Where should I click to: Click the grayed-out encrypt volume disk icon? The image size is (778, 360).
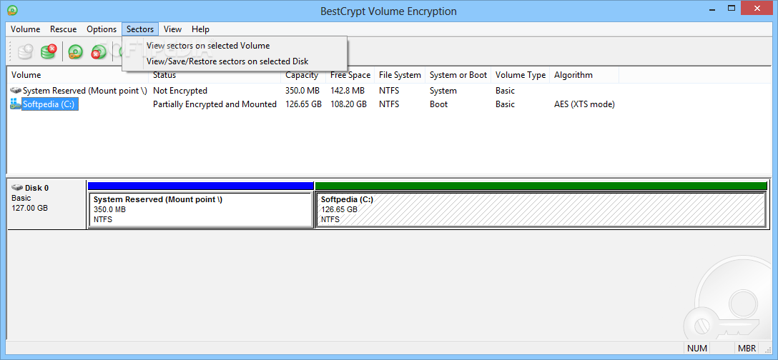point(25,51)
